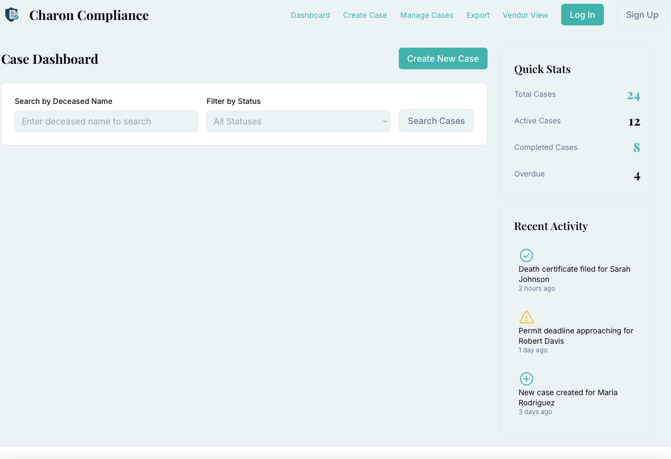This screenshot has height=459, width=671.
Task: Click the deceased name search input field
Action: [x=106, y=121]
